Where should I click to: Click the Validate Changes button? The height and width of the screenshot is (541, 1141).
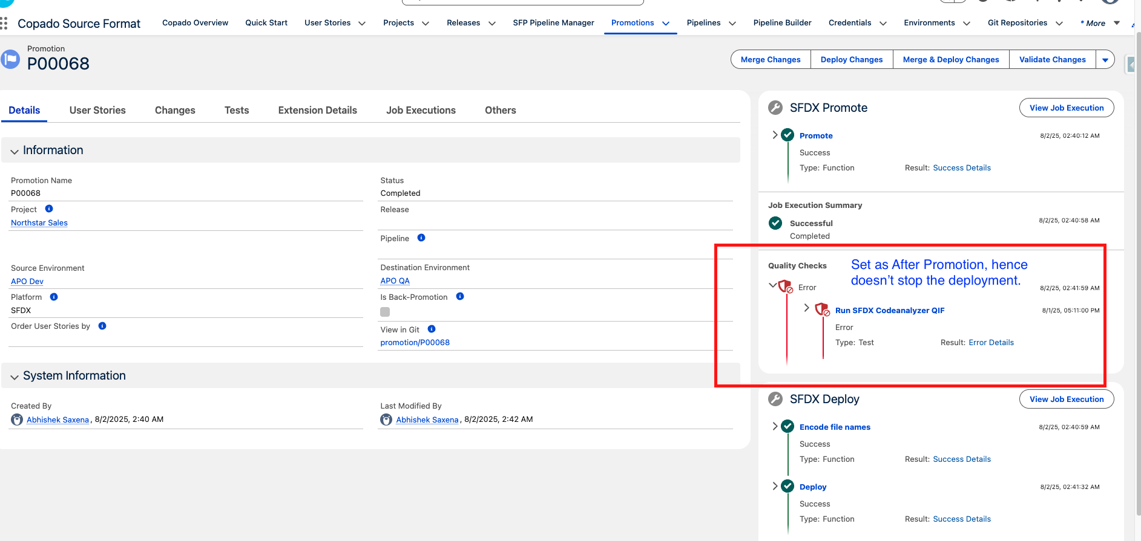tap(1053, 60)
